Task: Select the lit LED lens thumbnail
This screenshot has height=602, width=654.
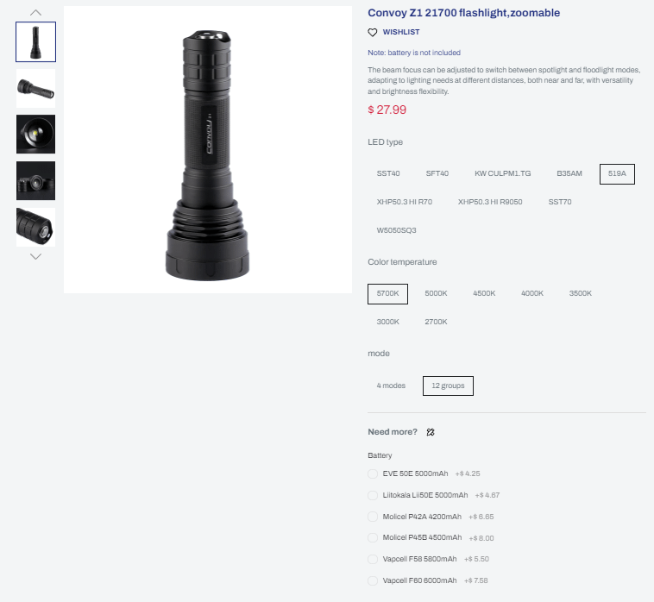Action: coord(36,135)
